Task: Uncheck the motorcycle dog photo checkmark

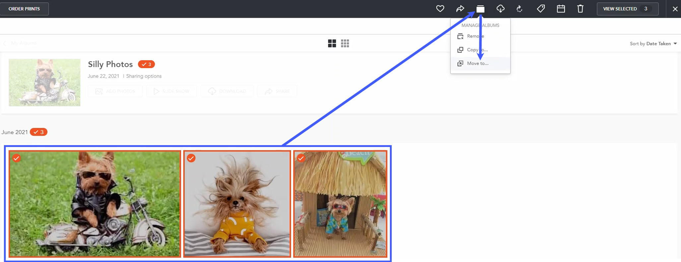Action: coord(17,158)
